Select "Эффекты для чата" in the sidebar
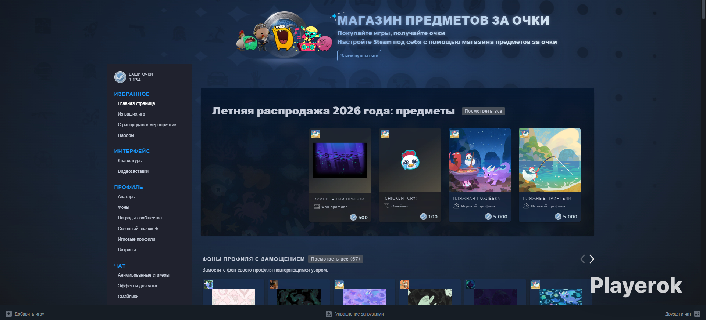 coord(137,286)
